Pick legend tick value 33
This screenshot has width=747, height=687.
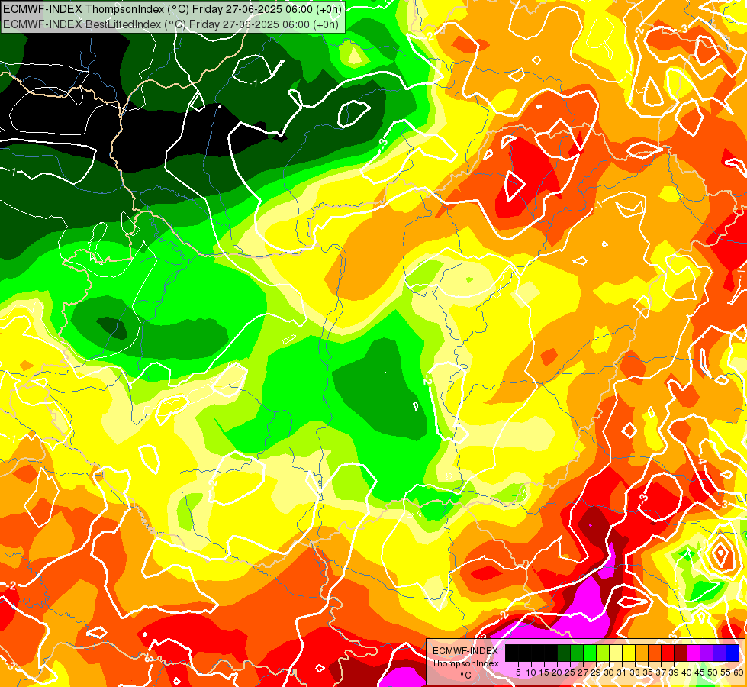pyautogui.click(x=635, y=672)
